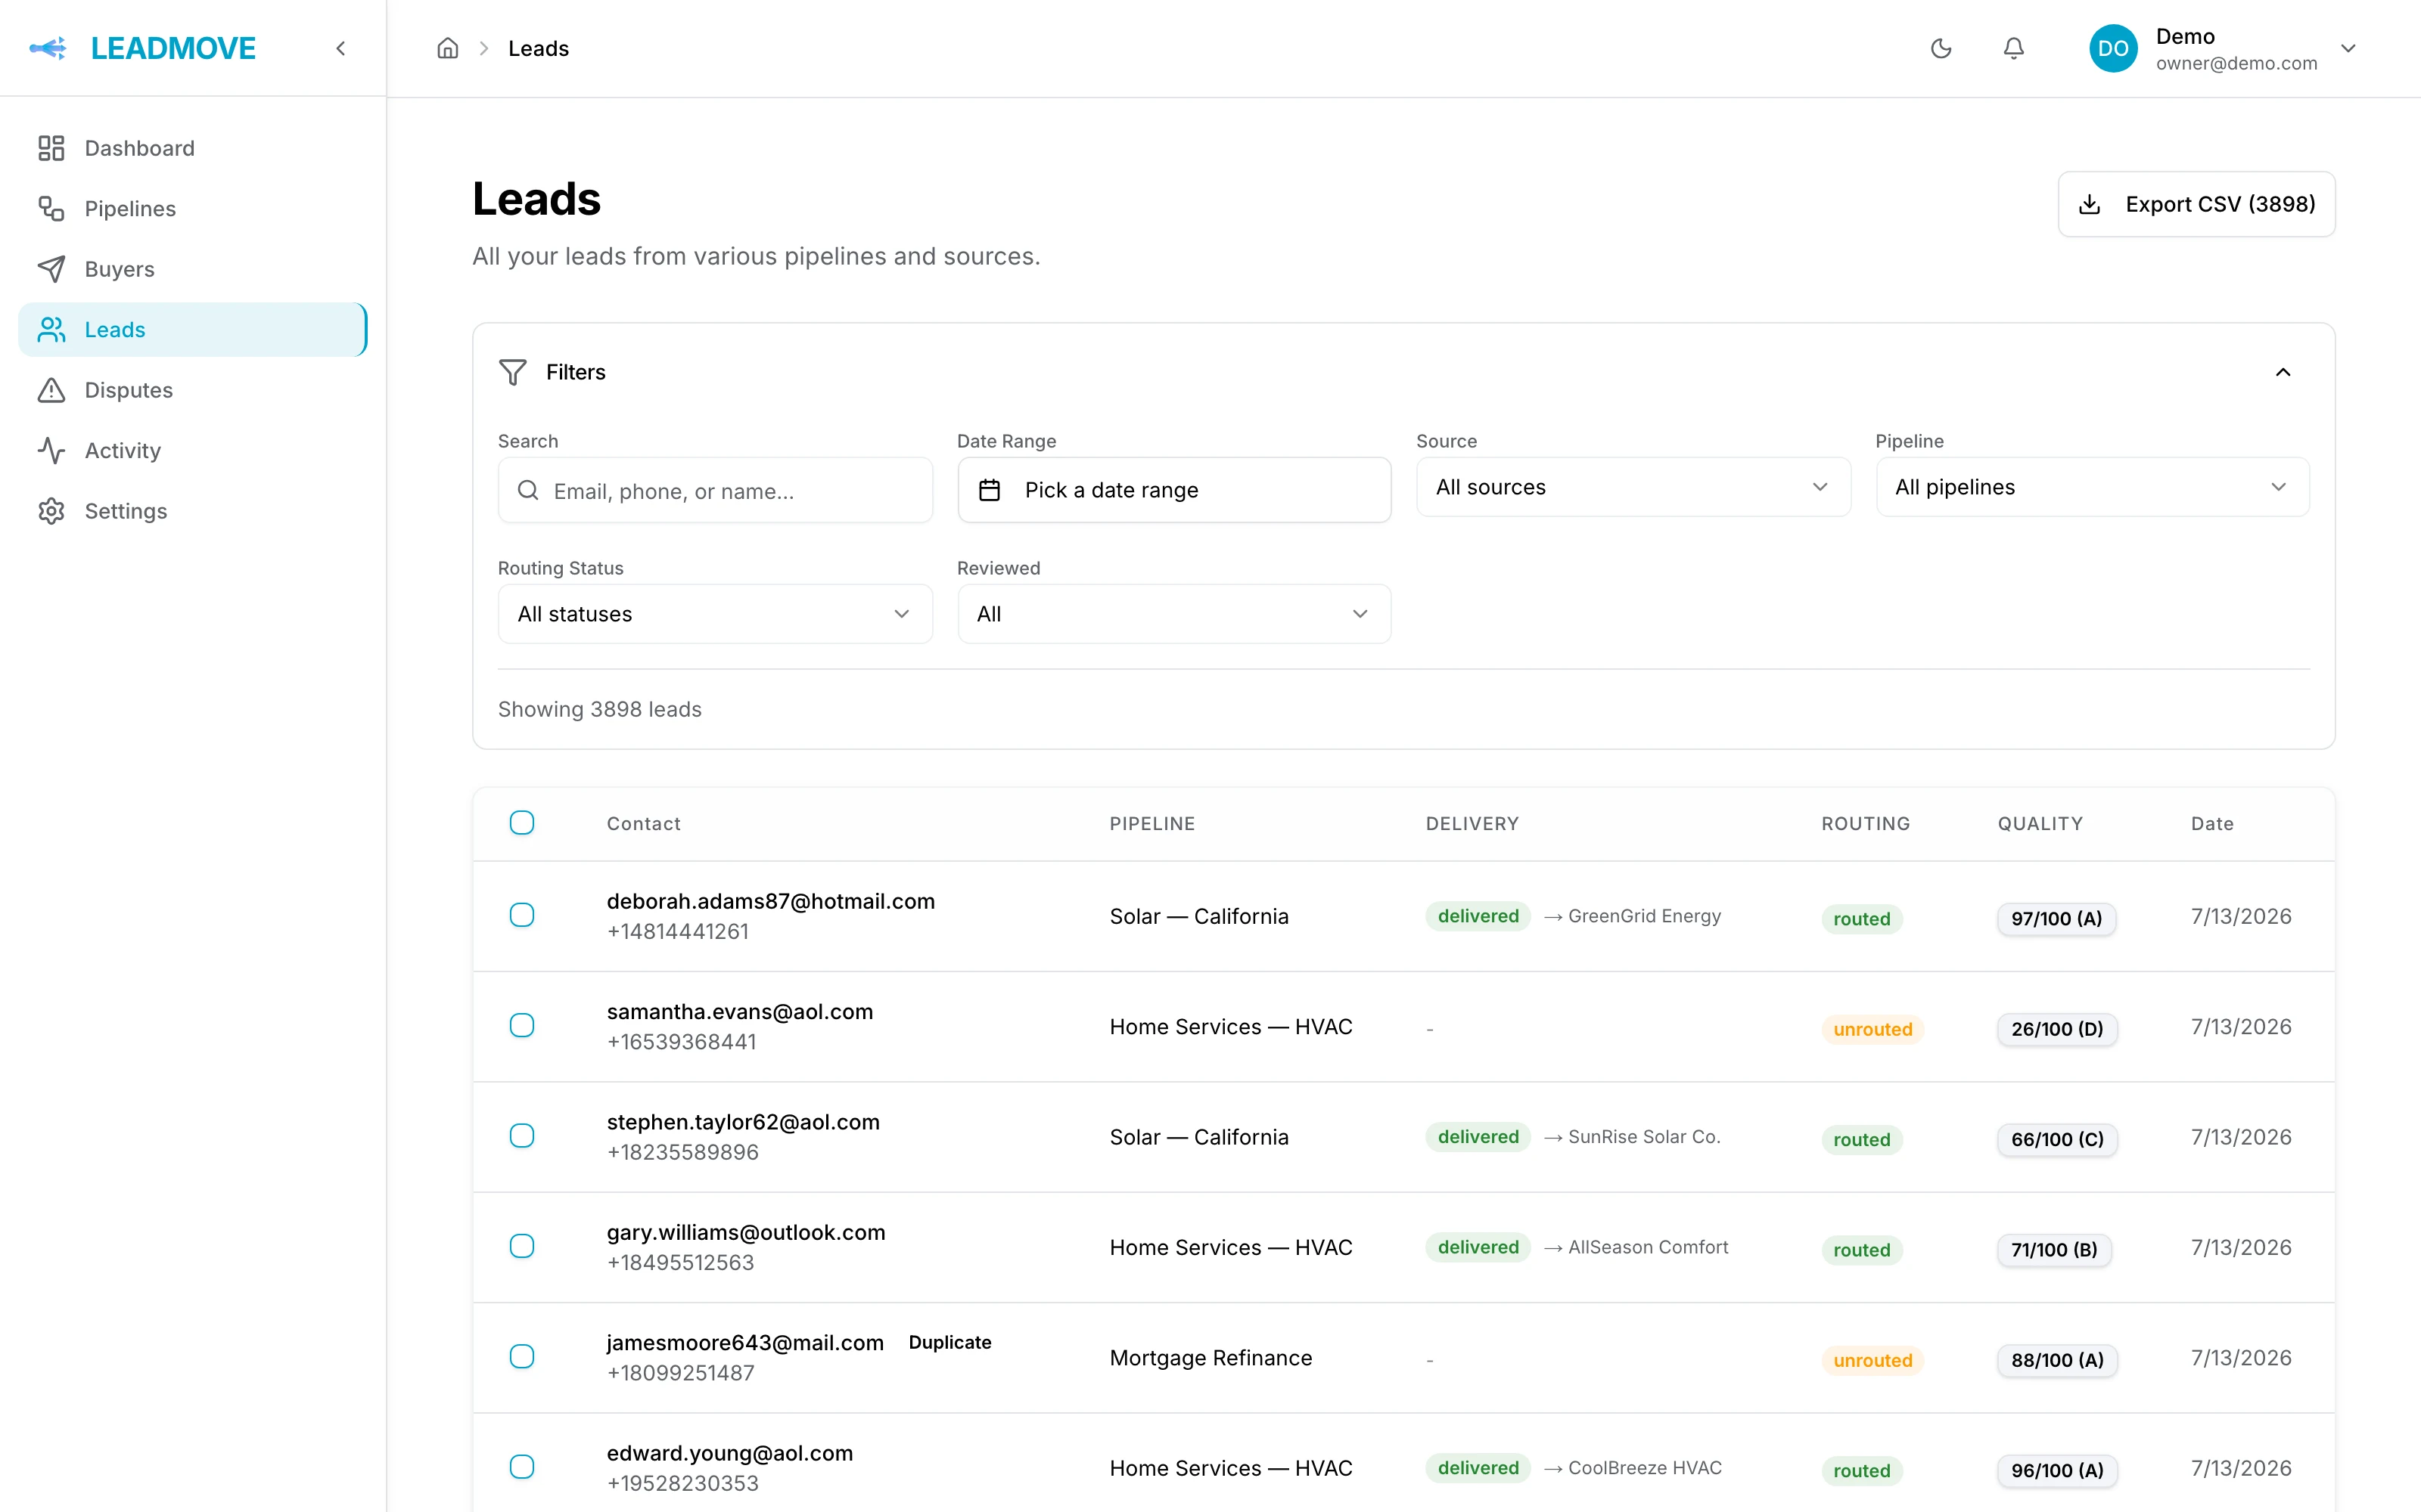Click the Buyers paper-plane icon
This screenshot has width=2421, height=1512.
51,269
